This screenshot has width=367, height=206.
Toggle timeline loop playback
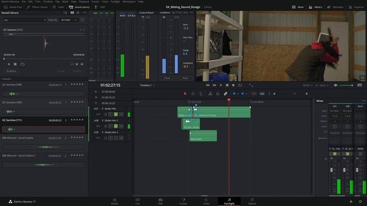(240, 85)
